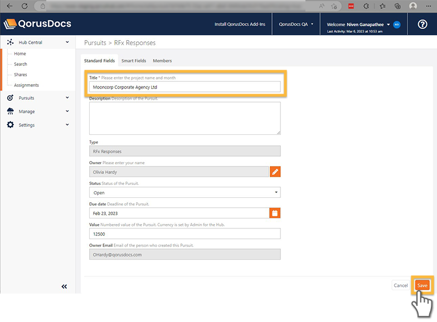437x322 pixels.
Task: Click the Cancel button
Action: pyautogui.click(x=400, y=285)
